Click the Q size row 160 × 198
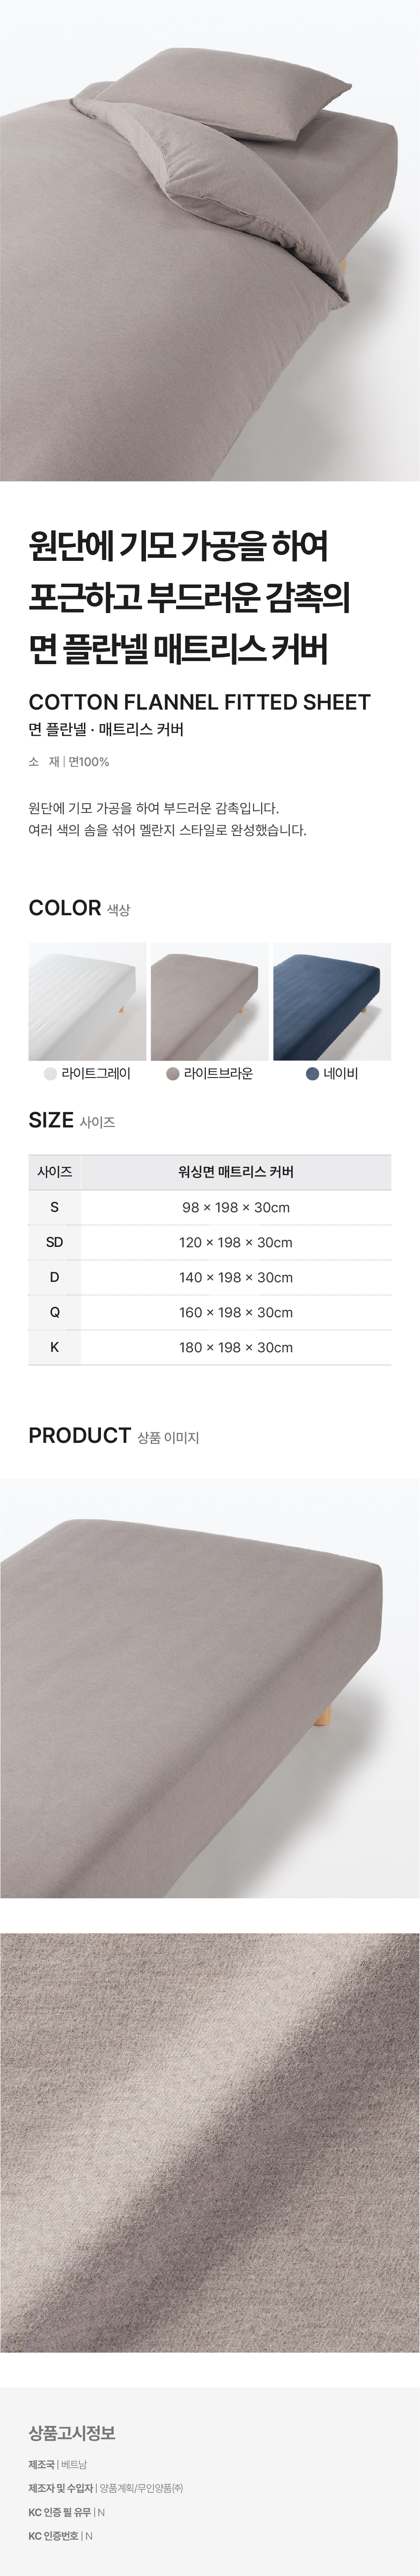This screenshot has width=420, height=2576. click(235, 1312)
